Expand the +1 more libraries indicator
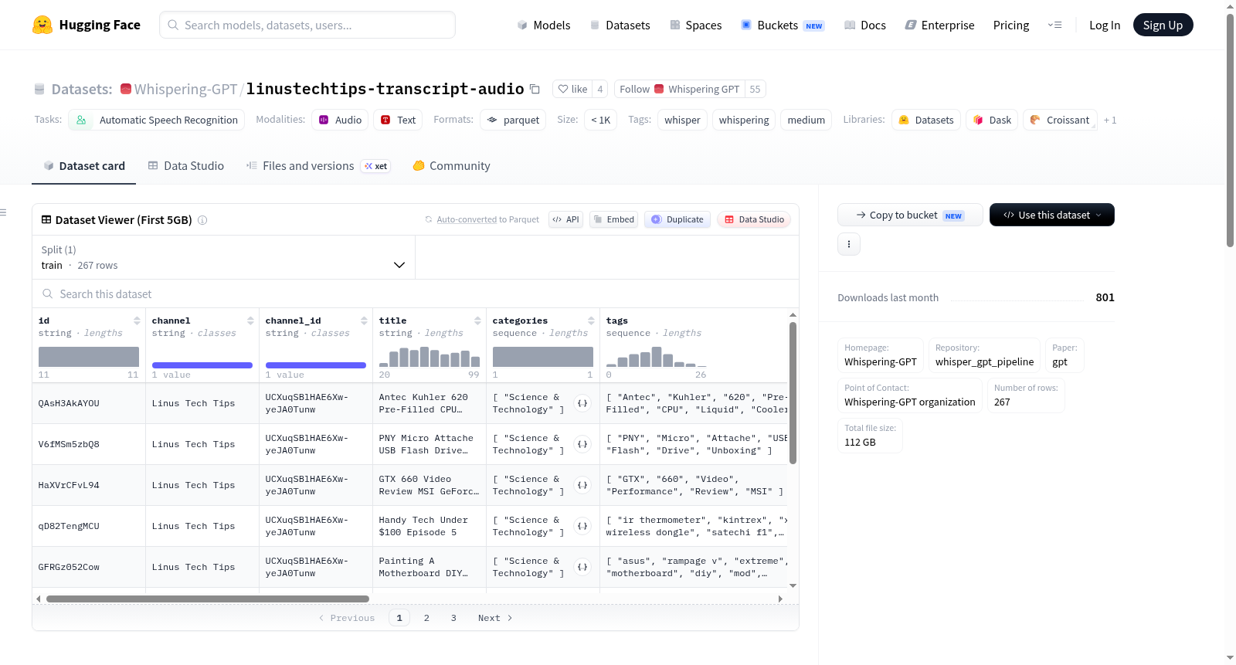 (1110, 120)
